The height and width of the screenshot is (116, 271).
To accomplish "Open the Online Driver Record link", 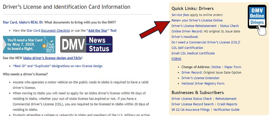I will 187,31.
